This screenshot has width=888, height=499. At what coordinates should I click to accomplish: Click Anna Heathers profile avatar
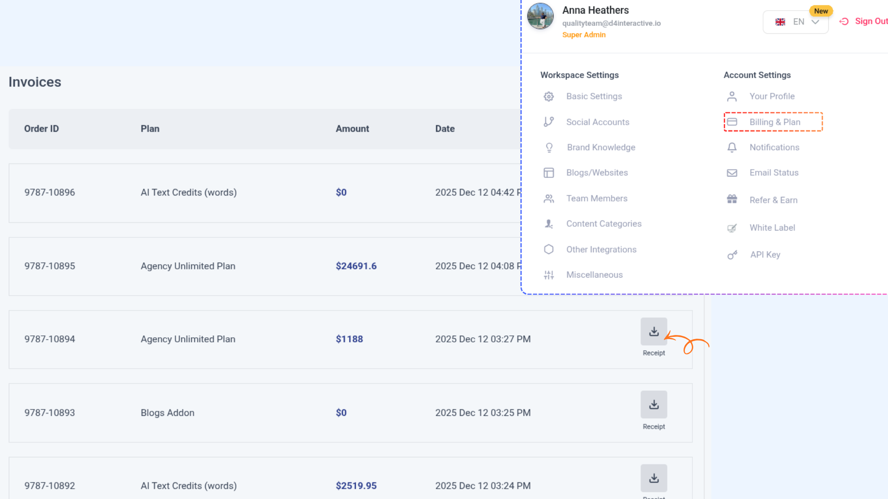pyautogui.click(x=540, y=17)
